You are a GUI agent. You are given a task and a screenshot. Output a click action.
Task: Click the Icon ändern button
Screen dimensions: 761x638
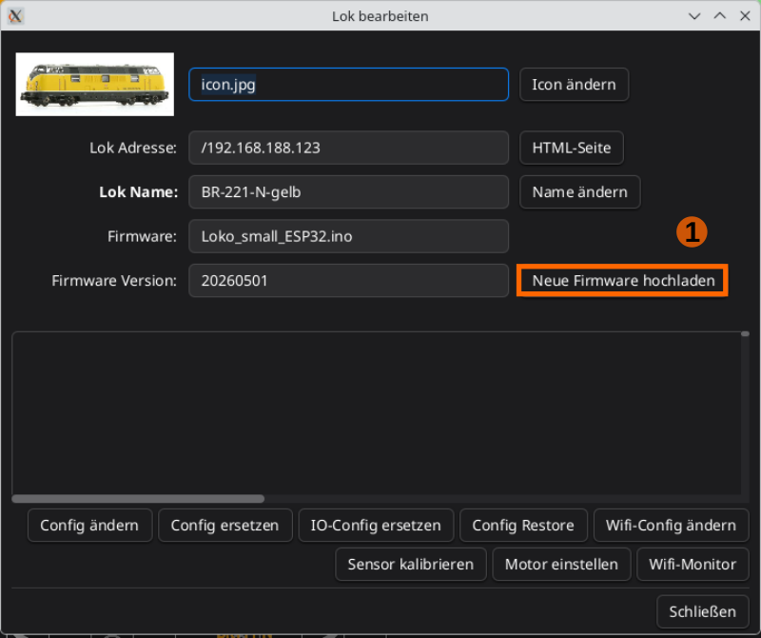click(x=574, y=85)
